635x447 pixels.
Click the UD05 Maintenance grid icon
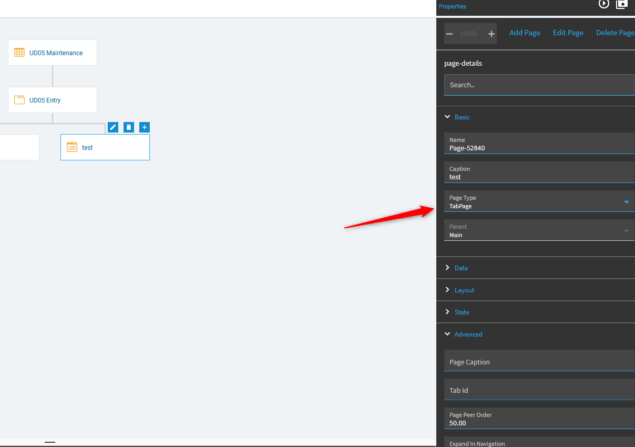[x=19, y=53]
